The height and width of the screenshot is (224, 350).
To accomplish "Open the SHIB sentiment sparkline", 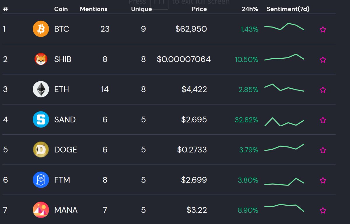I will tap(284, 57).
